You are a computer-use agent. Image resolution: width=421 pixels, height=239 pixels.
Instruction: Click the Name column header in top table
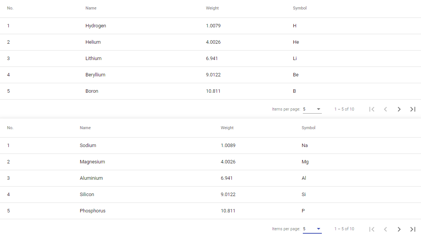coord(91,8)
